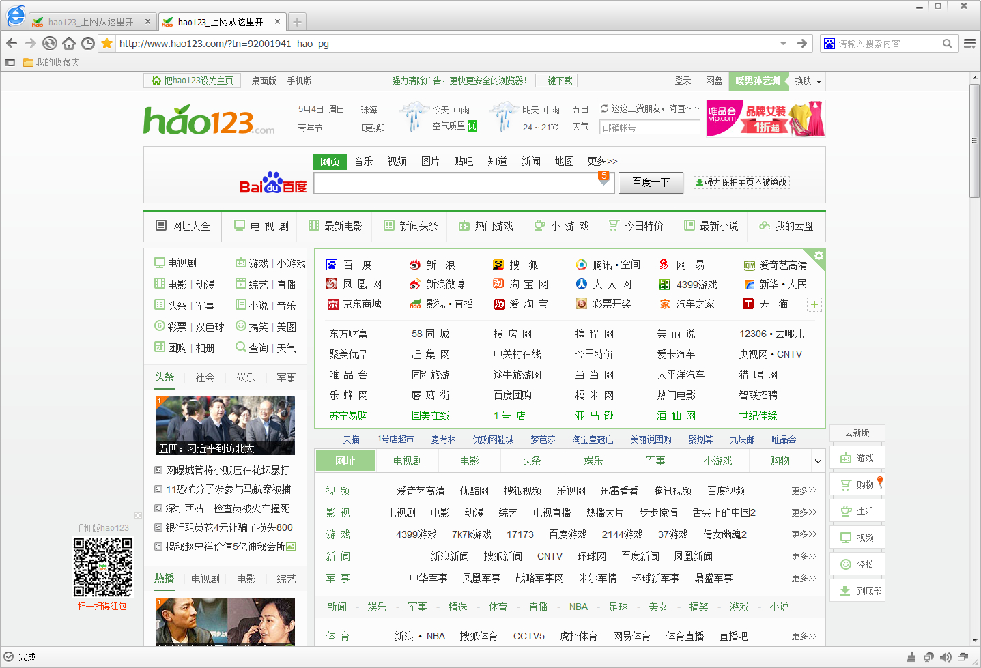The image size is (981, 668).
Task: Open browsing history clock icon
Action: 88,43
